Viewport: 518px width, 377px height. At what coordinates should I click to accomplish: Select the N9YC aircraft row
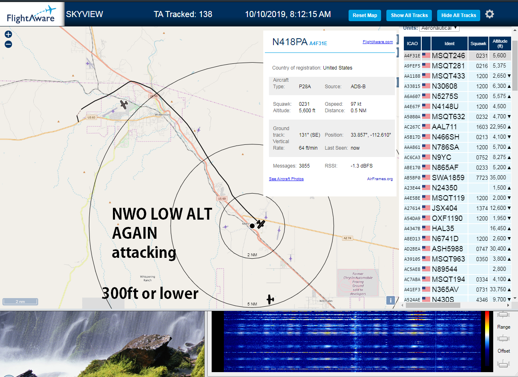point(457,157)
